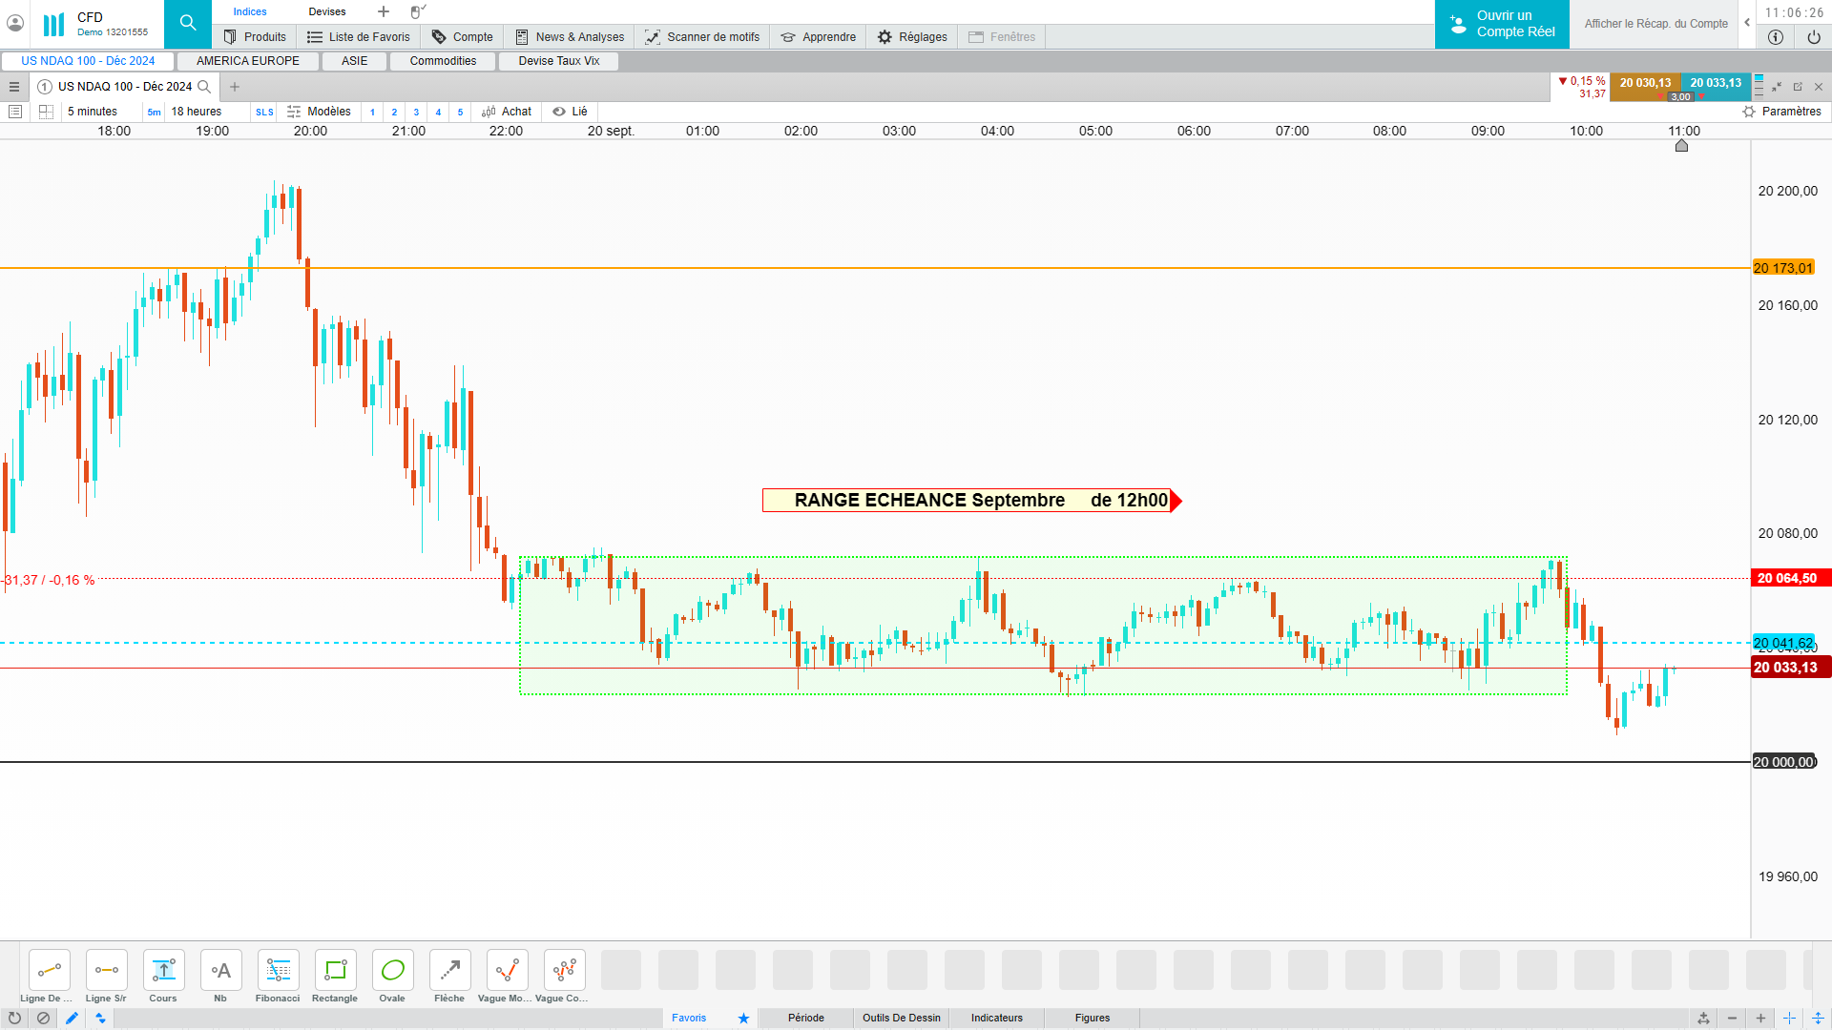The image size is (1832, 1030).
Task: Click the orange 20 173,01 price level label
Action: [x=1782, y=268]
